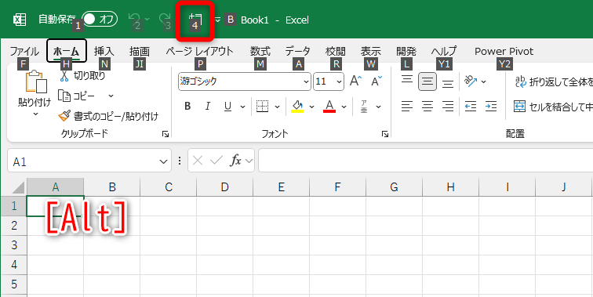Image resolution: width=593 pixels, height=297 pixels.
Task: Open the ページ レイアウト tab
Action: (200, 51)
